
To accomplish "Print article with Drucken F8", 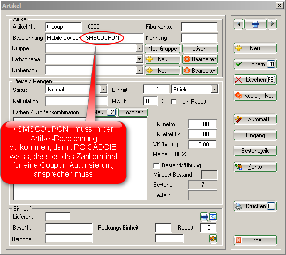I will click(255, 206).
